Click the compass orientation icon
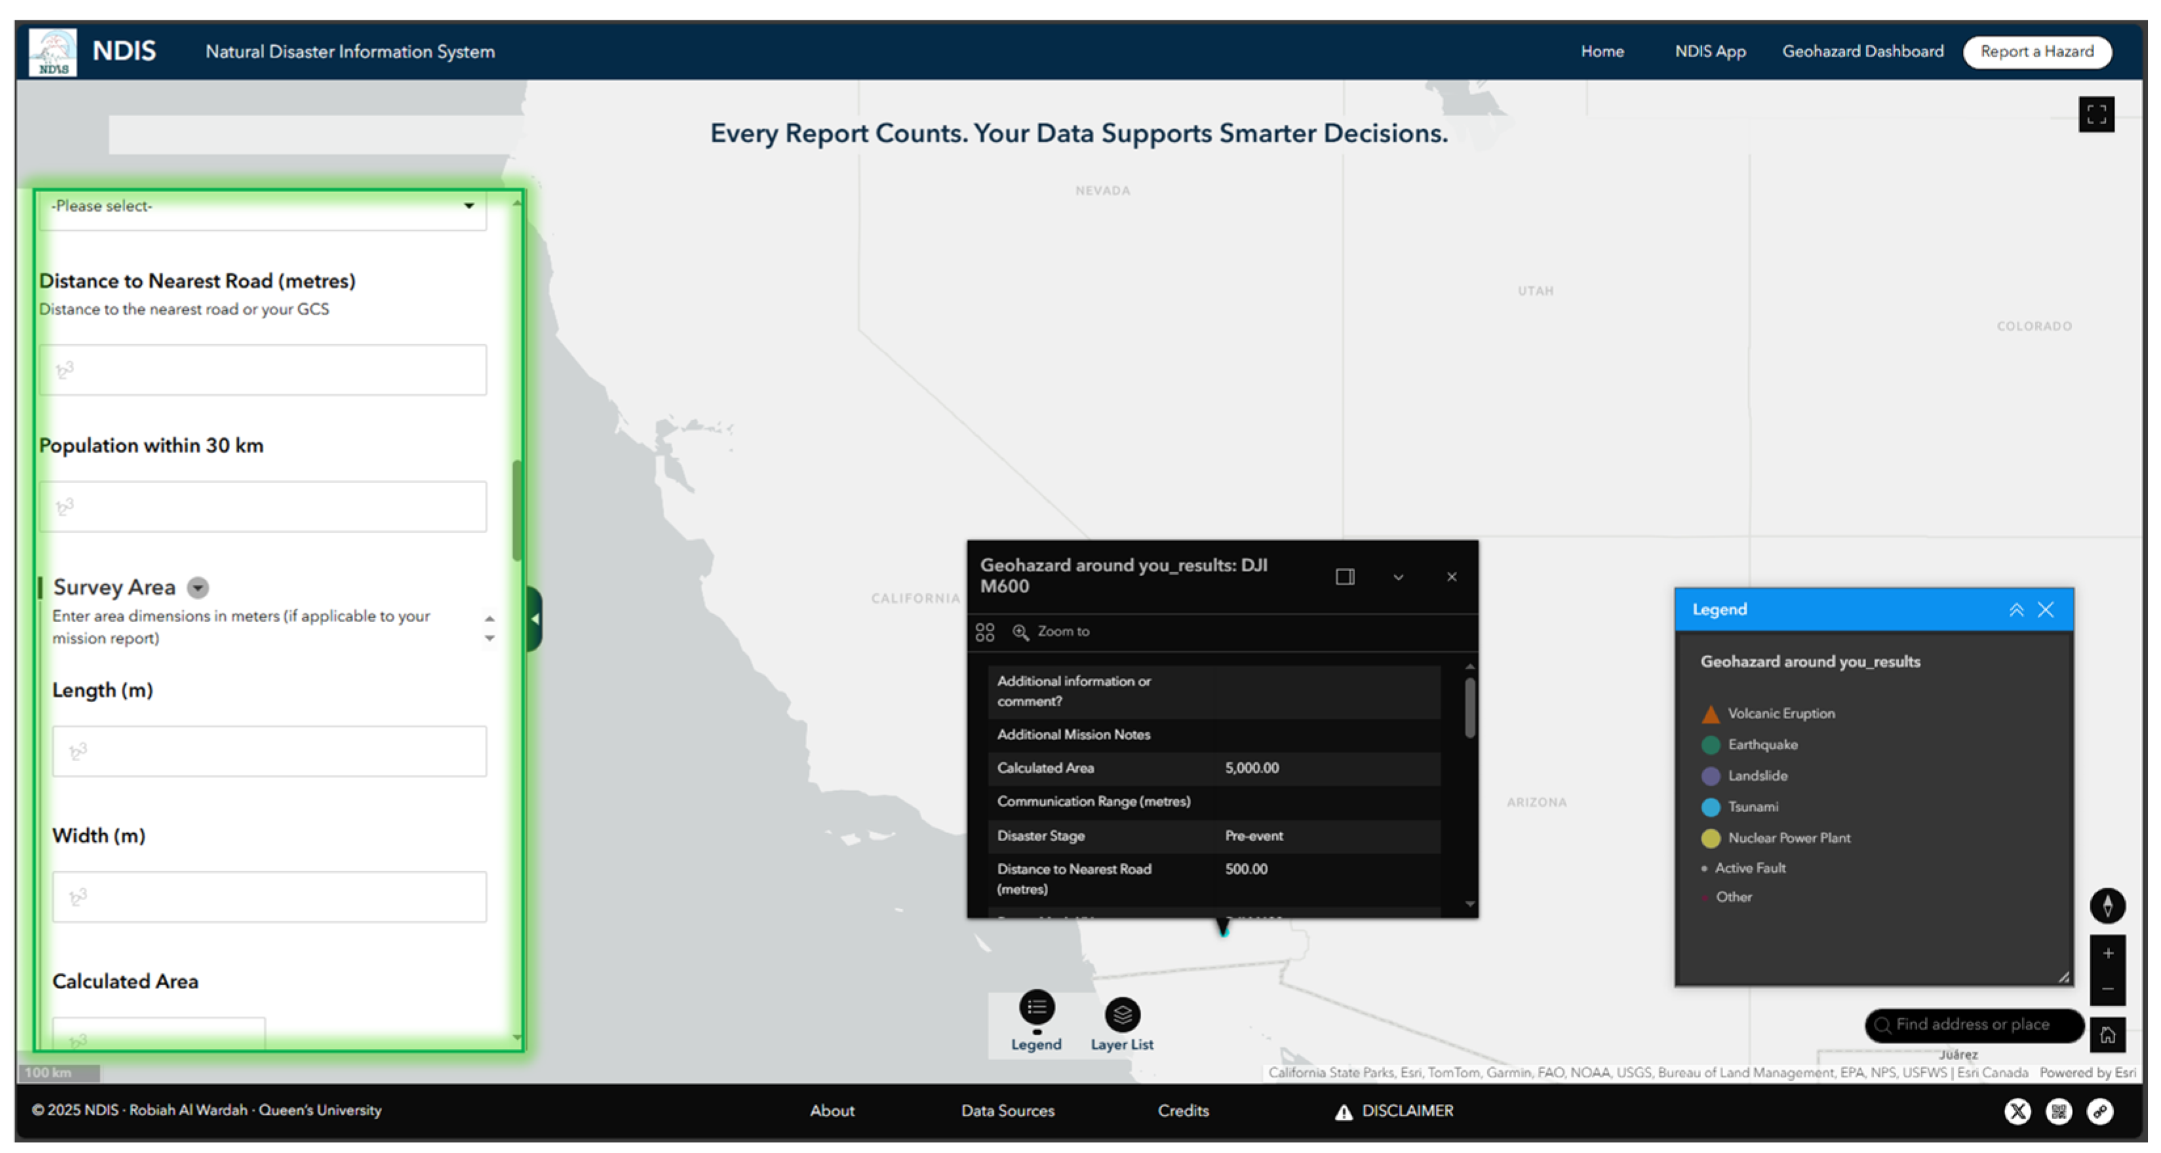Screen dimensions: 2161x1153 pos(2107,905)
